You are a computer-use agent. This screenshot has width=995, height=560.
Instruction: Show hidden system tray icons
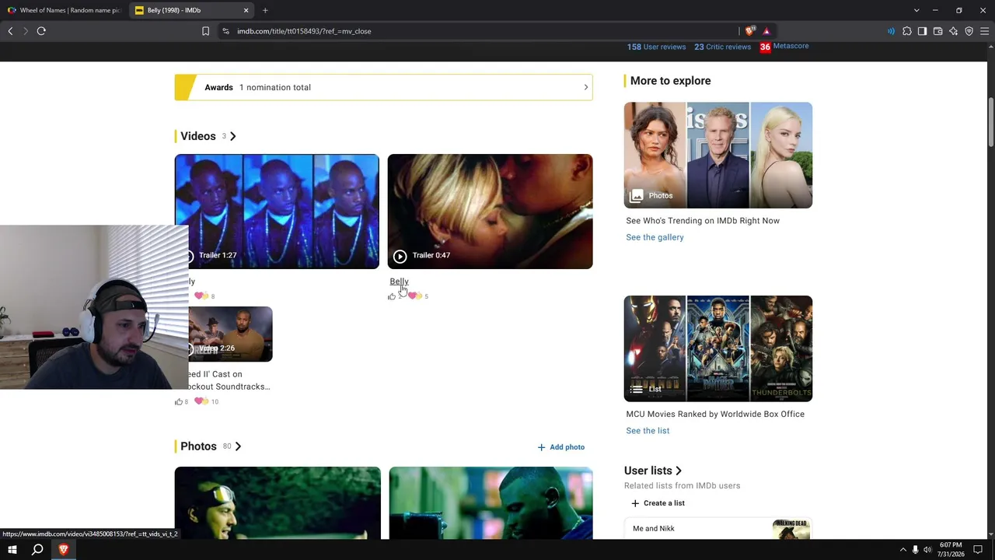tap(902, 550)
